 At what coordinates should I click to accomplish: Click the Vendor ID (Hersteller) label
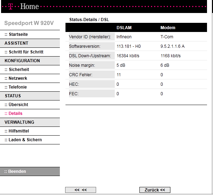(x=90, y=37)
